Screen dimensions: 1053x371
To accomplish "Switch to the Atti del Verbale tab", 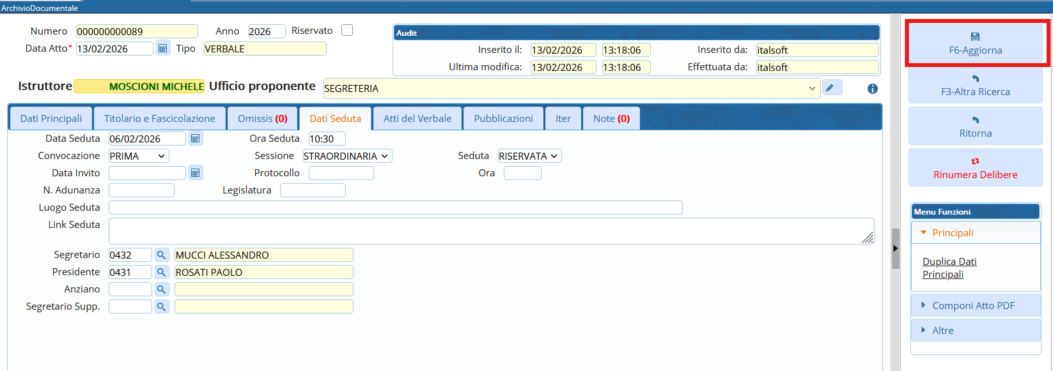I will 417,119.
